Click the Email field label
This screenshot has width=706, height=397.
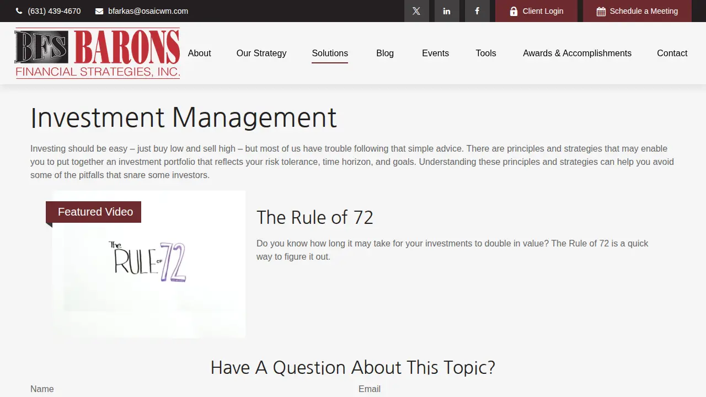[x=370, y=389]
